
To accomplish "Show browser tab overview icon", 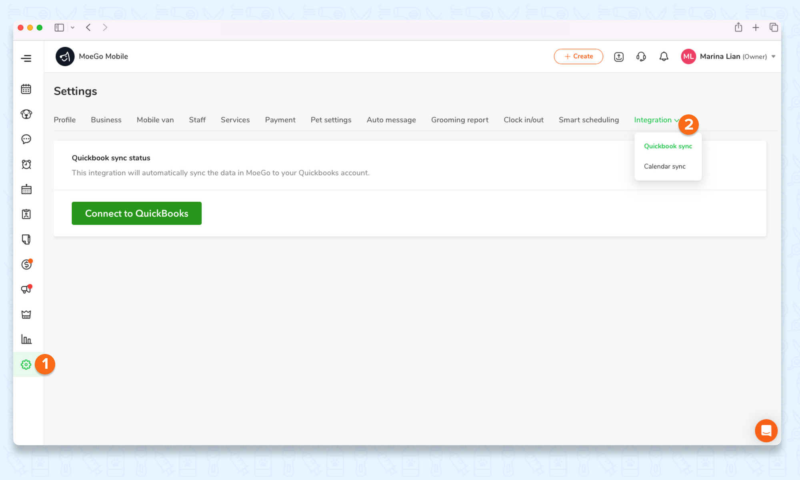I will pyautogui.click(x=774, y=27).
